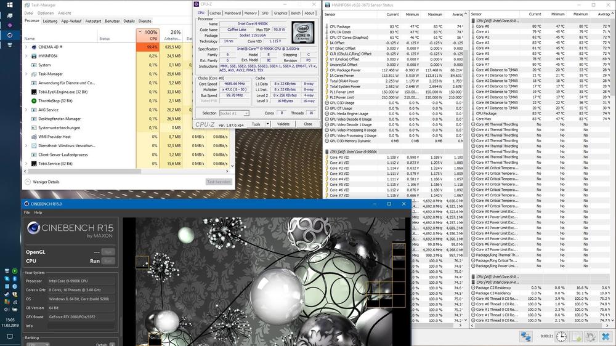Click the blue X close sensors icon
This screenshot has width=616, height=346.
click(605, 337)
